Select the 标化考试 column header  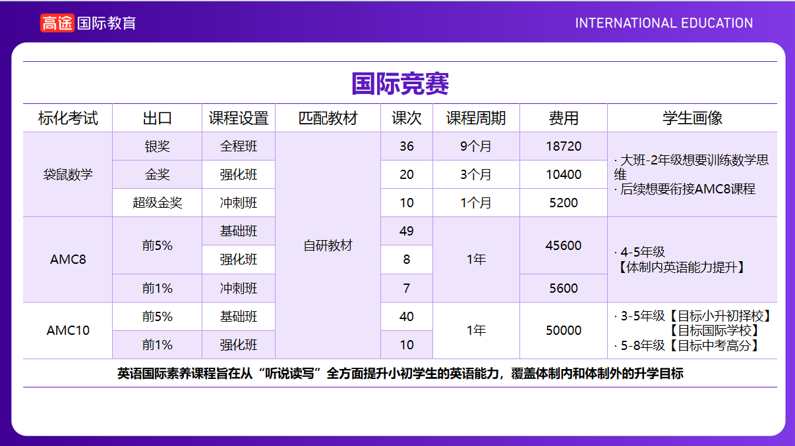(x=68, y=118)
